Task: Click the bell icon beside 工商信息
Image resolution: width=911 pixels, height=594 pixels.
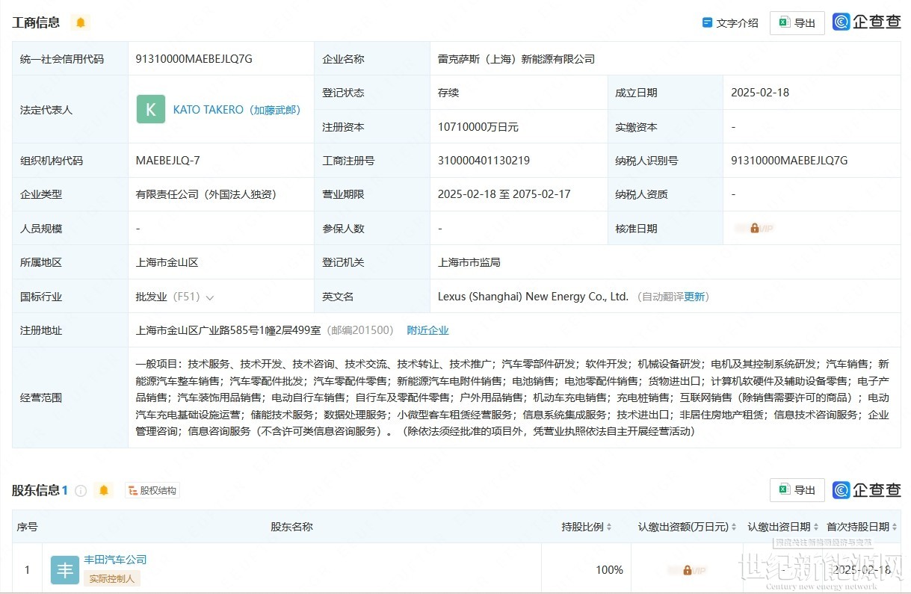Action: pos(81,22)
